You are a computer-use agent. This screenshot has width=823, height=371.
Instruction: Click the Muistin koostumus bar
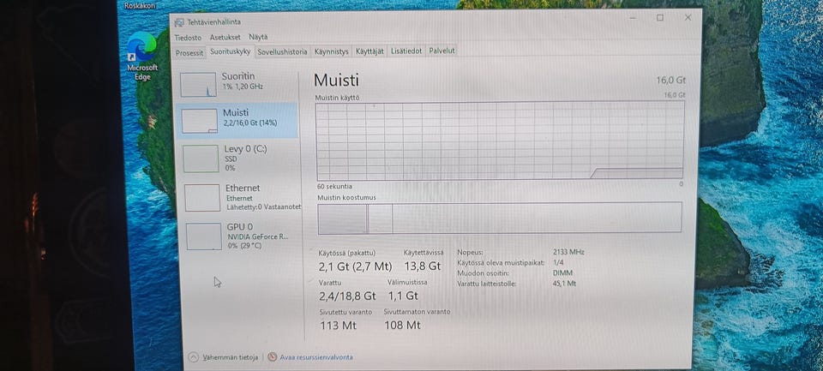tap(500, 218)
